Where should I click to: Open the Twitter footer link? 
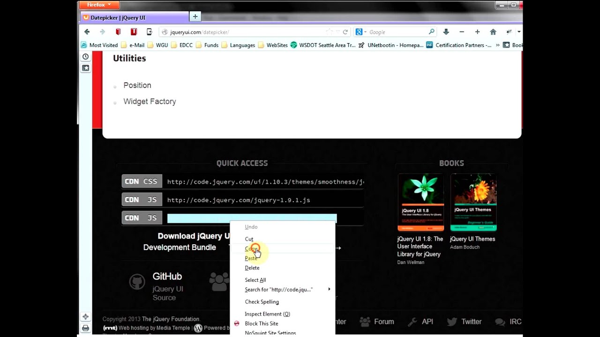click(464, 322)
